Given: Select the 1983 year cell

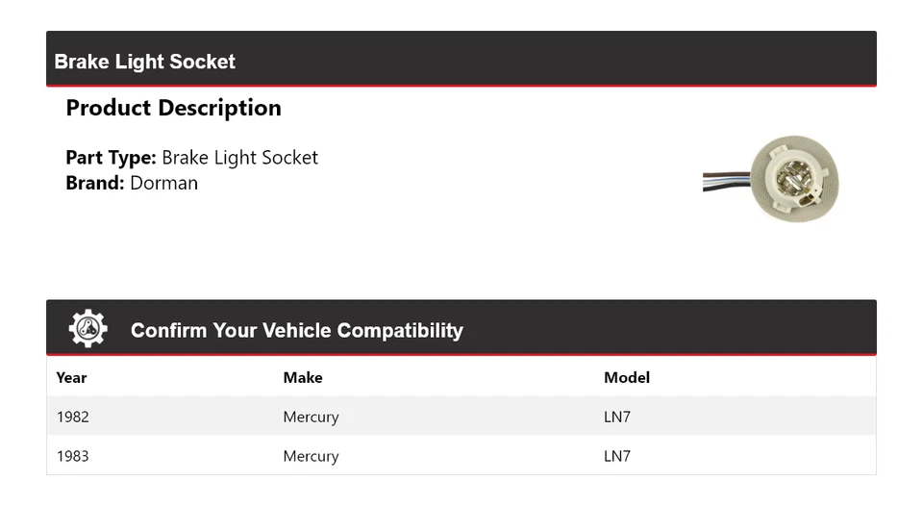Looking at the screenshot, I should click(x=73, y=456).
